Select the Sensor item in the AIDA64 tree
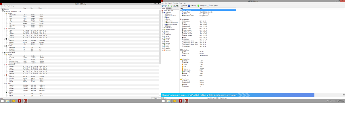Viewport: 345px width, 128px height. pos(168,26)
